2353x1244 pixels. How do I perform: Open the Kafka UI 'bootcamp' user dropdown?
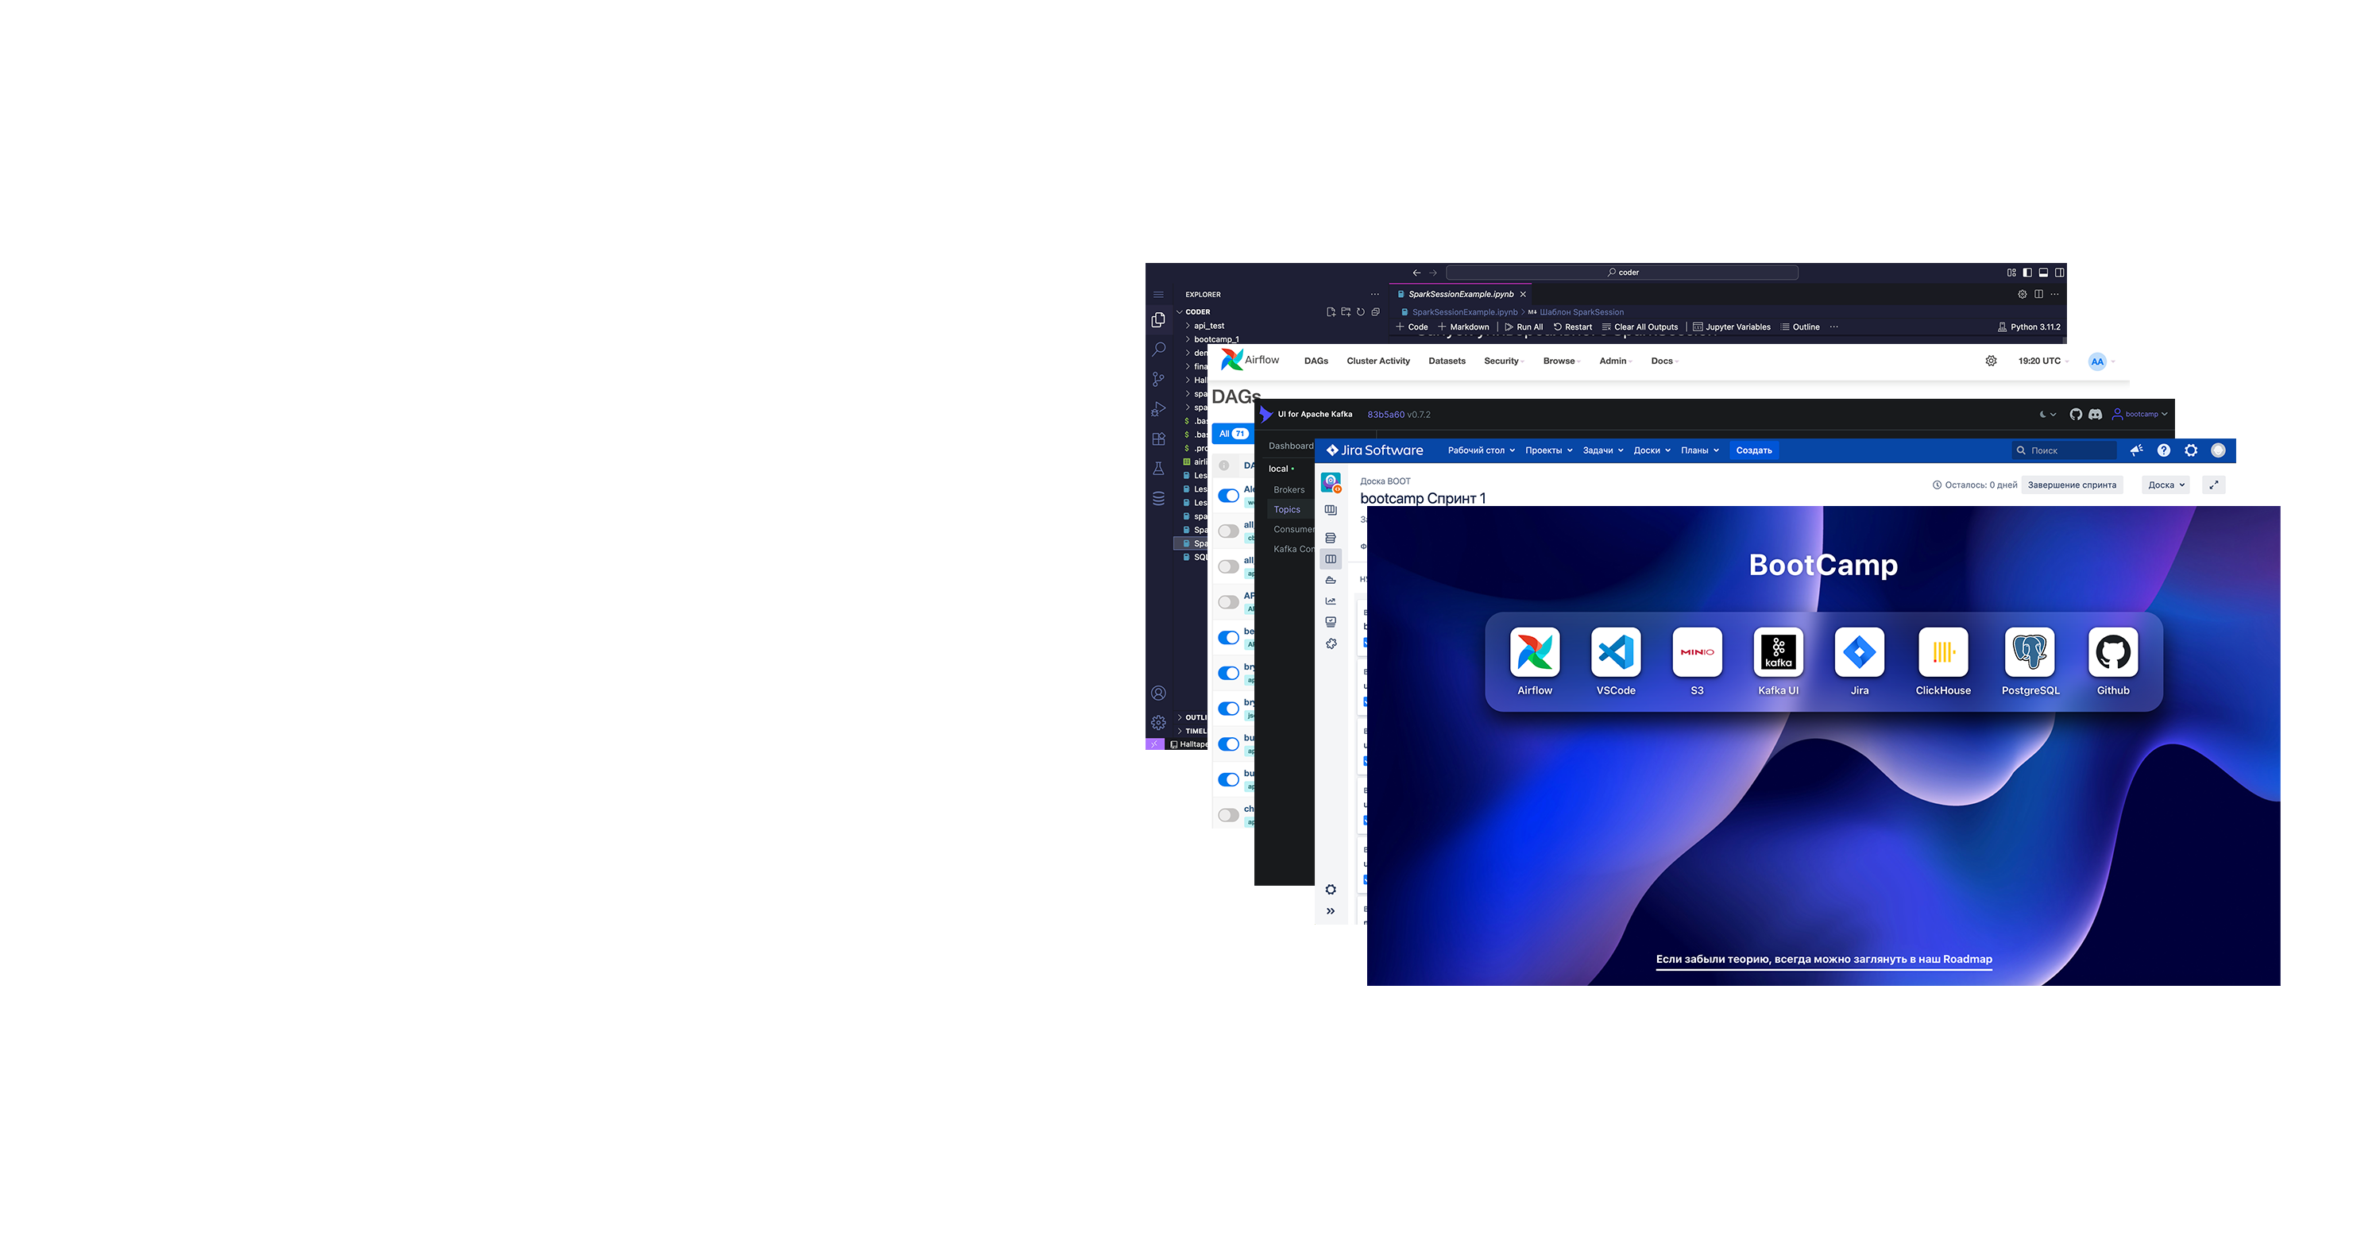pyautogui.click(x=2139, y=415)
